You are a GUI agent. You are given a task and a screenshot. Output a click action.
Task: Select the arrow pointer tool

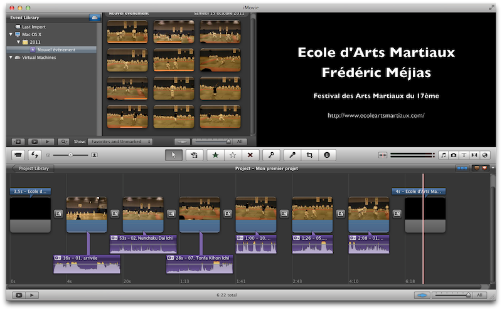tap(174, 155)
